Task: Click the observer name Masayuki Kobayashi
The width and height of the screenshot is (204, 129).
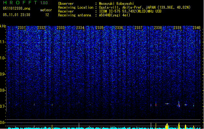Action: pos(116,4)
